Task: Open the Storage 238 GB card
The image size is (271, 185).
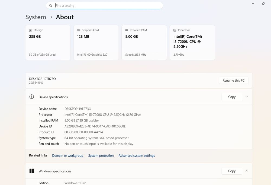Action: [48, 43]
